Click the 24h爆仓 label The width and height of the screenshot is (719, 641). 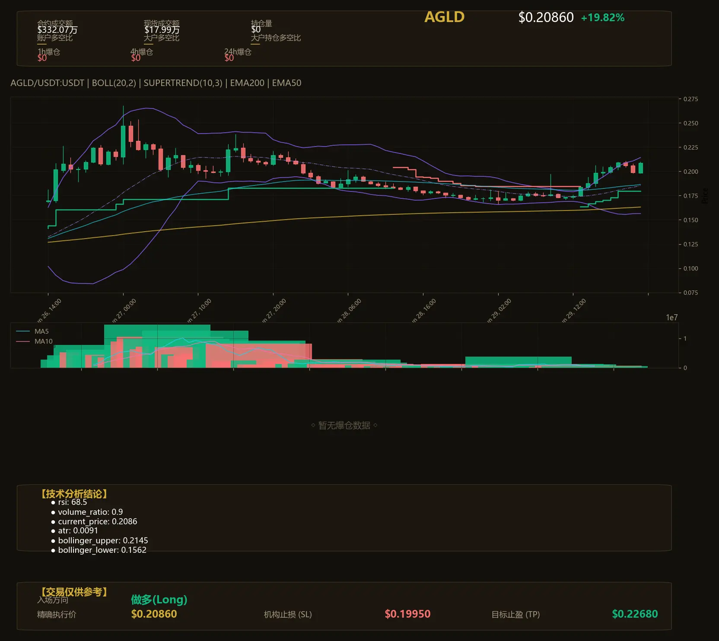238,52
